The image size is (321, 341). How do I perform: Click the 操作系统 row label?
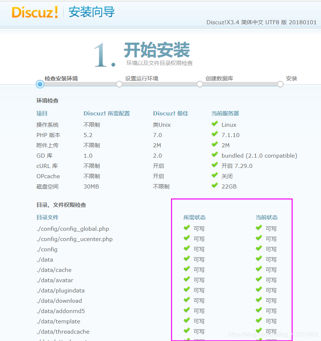click(x=47, y=125)
